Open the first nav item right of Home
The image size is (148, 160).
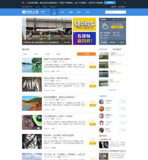pyautogui.click(x=62, y=12)
